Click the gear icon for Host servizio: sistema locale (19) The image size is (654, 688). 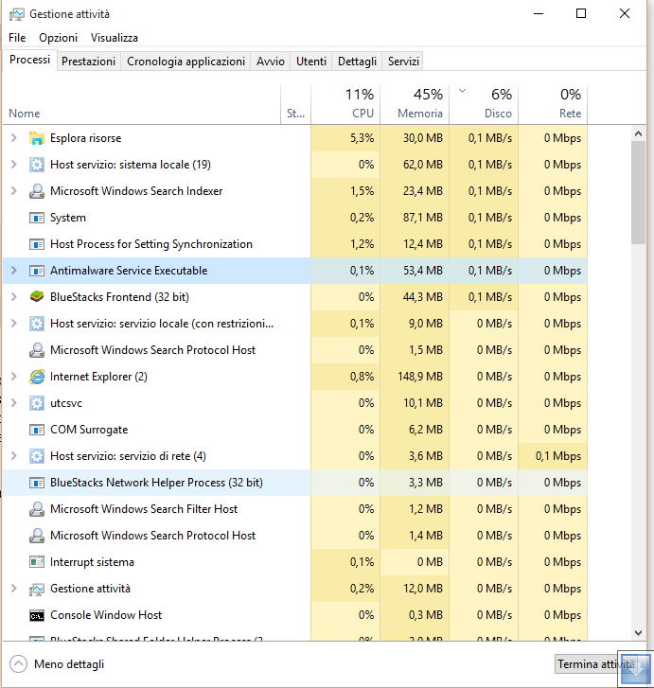tap(37, 165)
